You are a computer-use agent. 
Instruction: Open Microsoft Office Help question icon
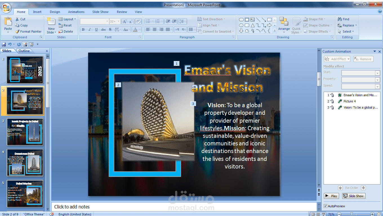click(x=380, y=12)
